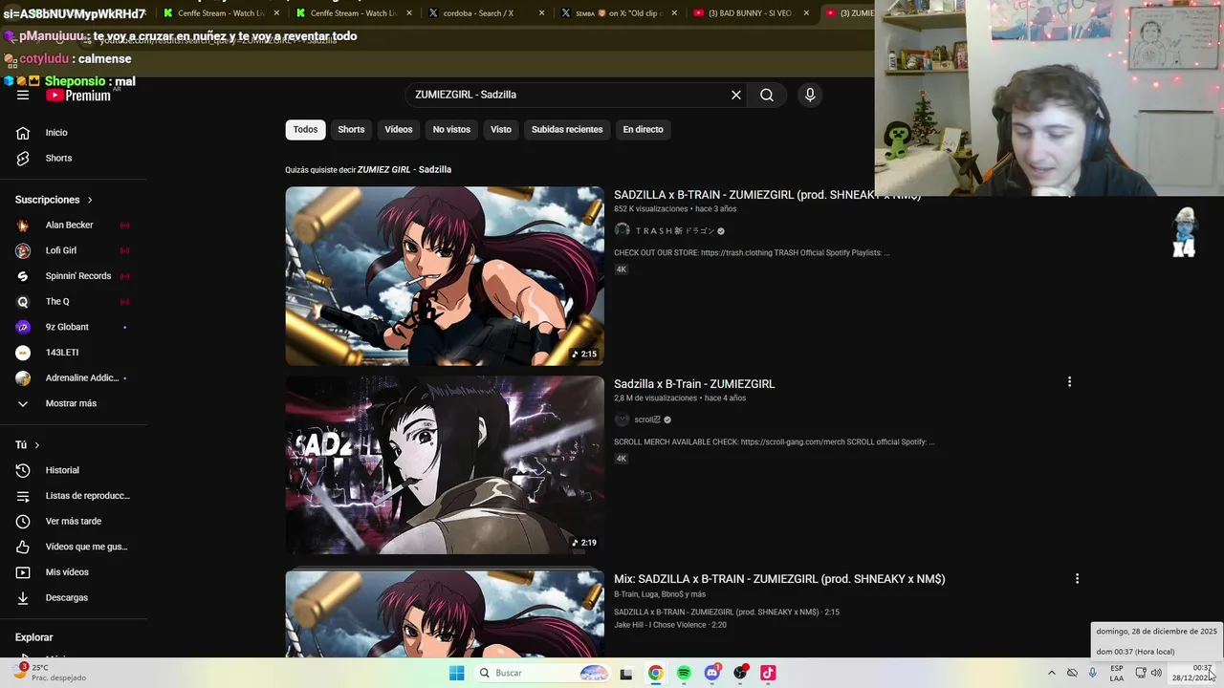Open options menu for the Mix result
The image size is (1224, 688).
(x=1077, y=579)
